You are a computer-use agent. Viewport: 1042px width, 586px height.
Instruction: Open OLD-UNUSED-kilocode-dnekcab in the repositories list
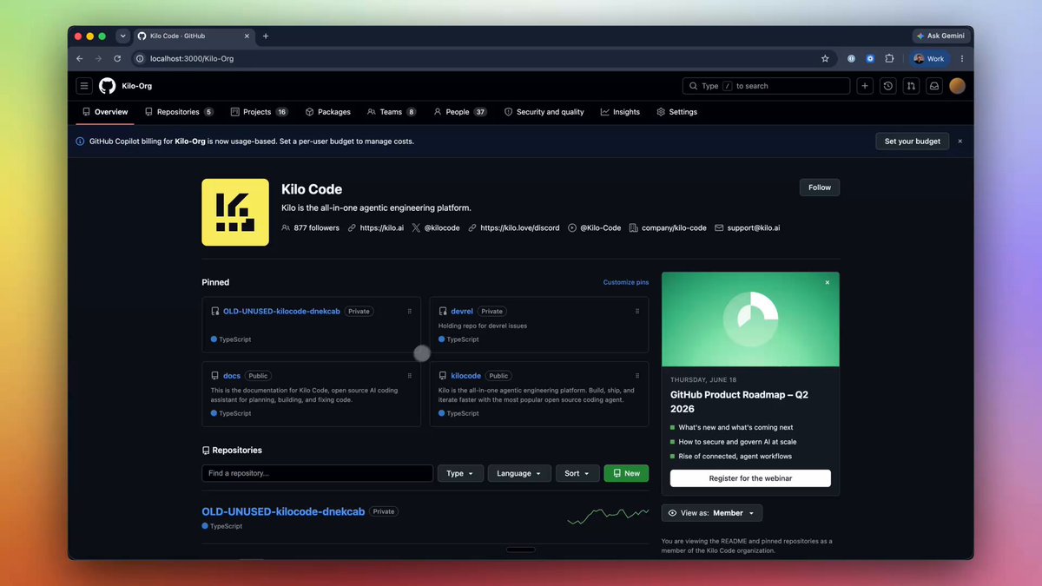coord(283,511)
